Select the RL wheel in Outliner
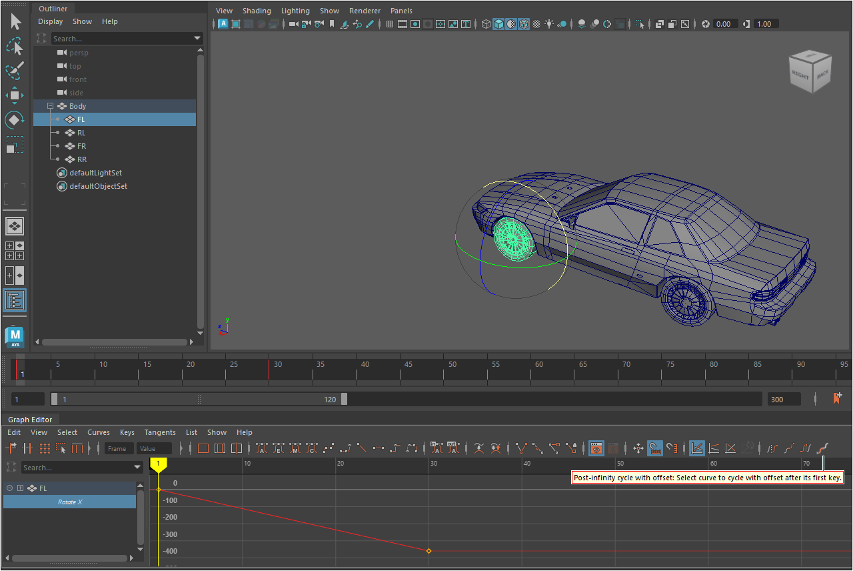Screen dimensions: 853x571 tap(81, 133)
